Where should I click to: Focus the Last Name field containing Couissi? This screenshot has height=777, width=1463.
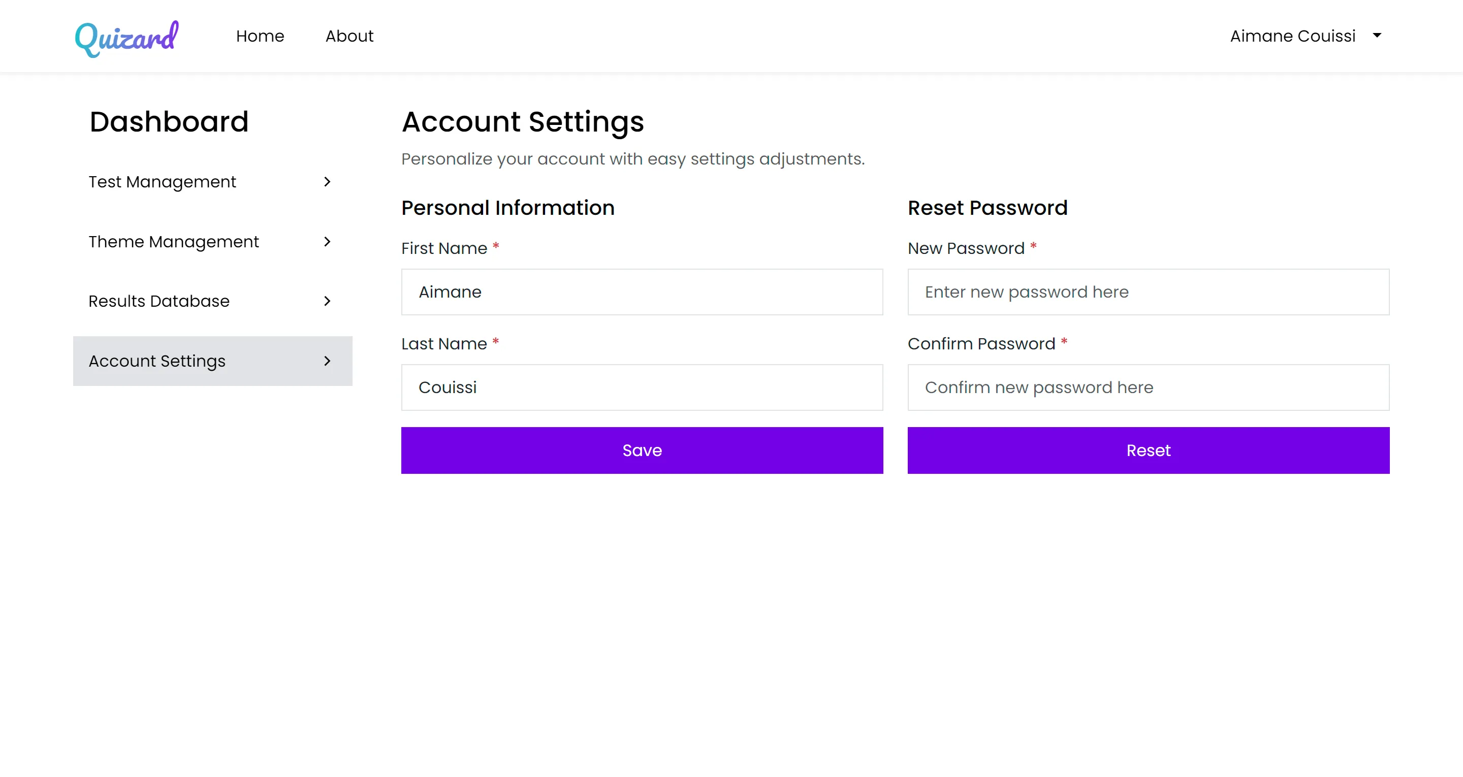pyautogui.click(x=642, y=387)
